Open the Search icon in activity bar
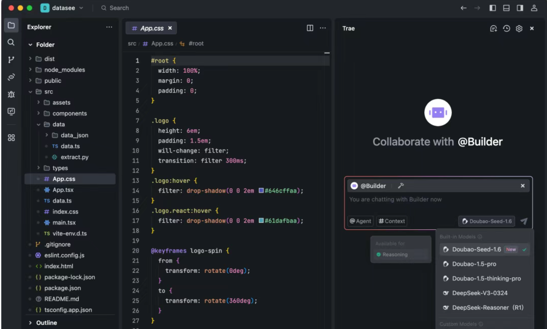Image resolution: width=547 pixels, height=329 pixels. pos(11,42)
